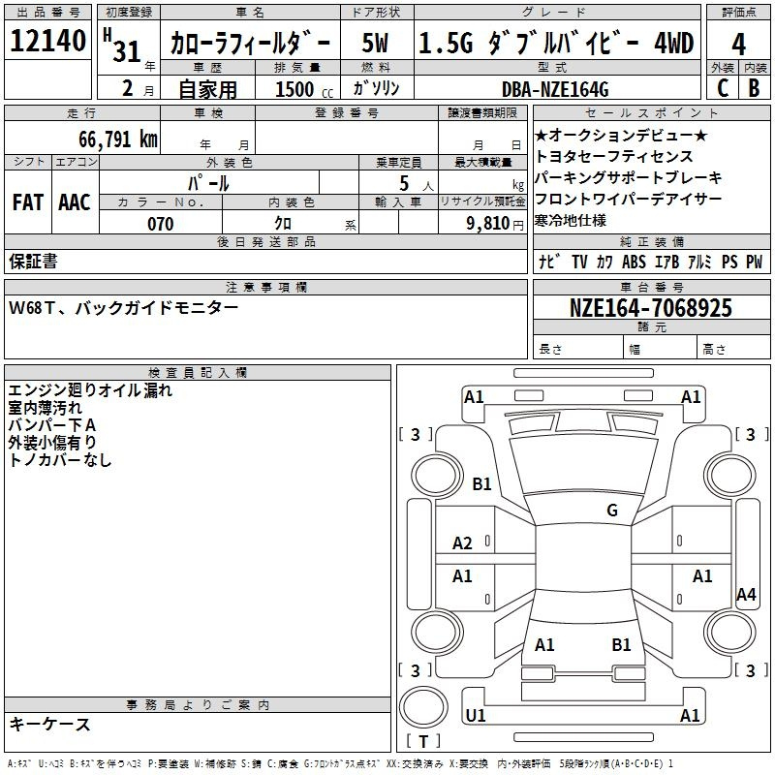Click interior color クロ
Viewport: 775px width, 775px height.
click(283, 224)
